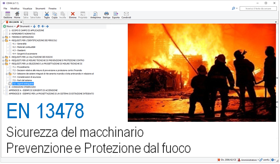
Task: Expand section 3 Termini e definizioni
Action: pos(3,37)
